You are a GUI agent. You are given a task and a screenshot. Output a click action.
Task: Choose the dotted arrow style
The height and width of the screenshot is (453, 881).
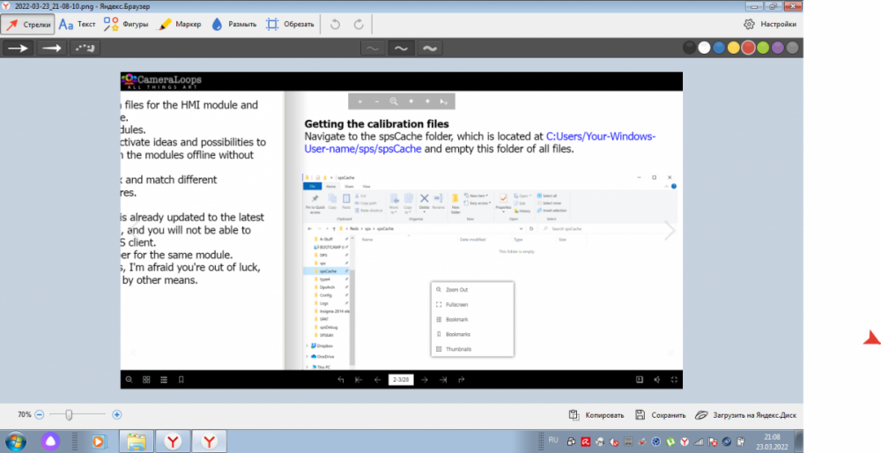point(85,48)
